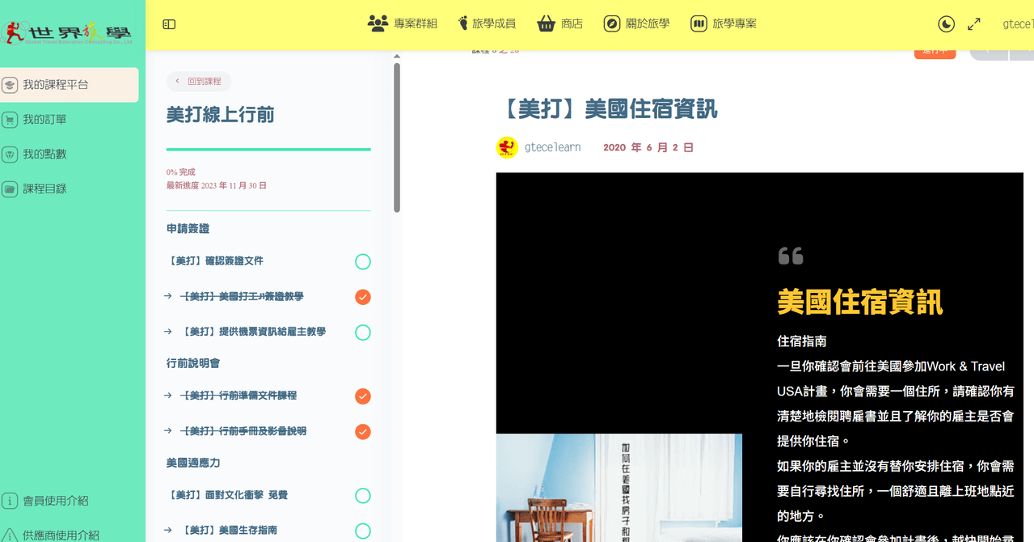1034x542 pixels.
Task: Expand arrow beside 提供機票資訊給雇主教學
Action: (x=168, y=332)
